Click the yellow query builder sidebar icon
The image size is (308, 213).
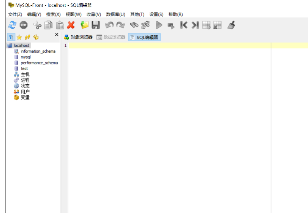tap(36, 37)
